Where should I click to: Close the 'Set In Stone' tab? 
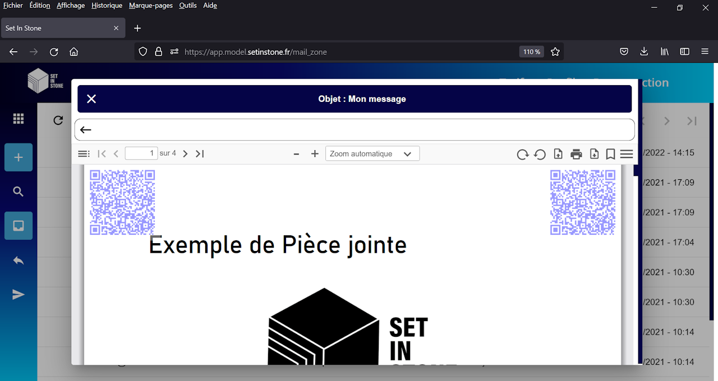[116, 28]
